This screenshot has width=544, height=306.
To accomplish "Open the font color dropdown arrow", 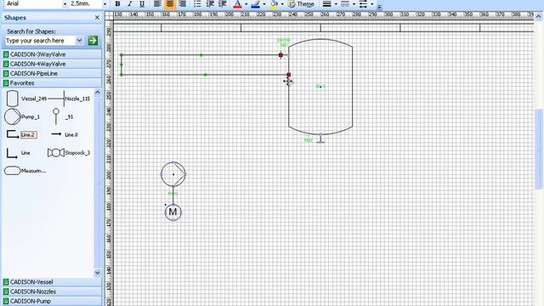I will 246,4.
